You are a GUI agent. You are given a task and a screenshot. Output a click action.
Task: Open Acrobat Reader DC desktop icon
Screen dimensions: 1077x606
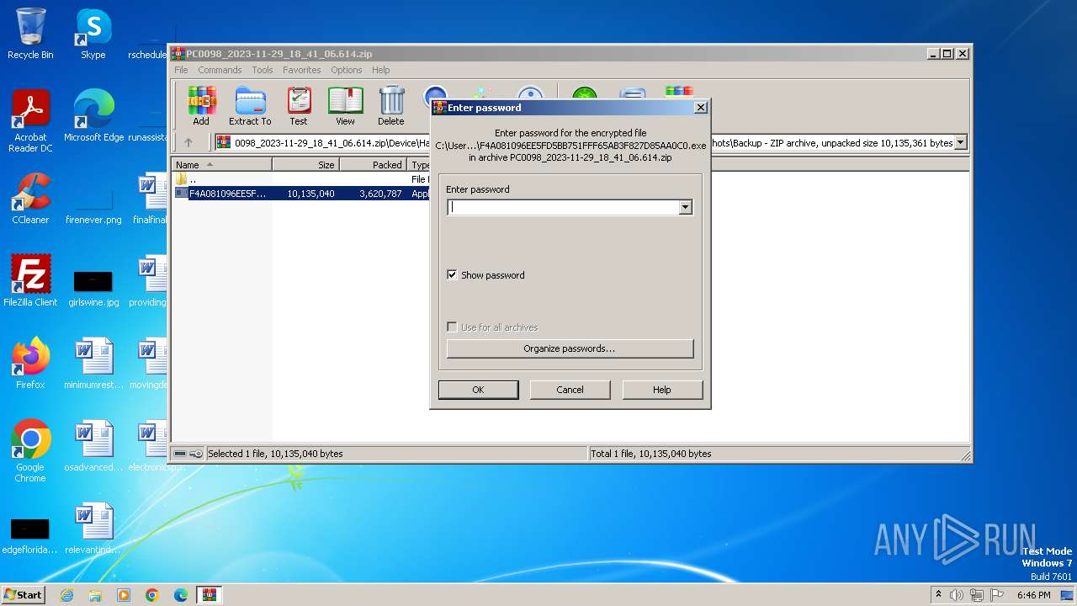[30, 121]
